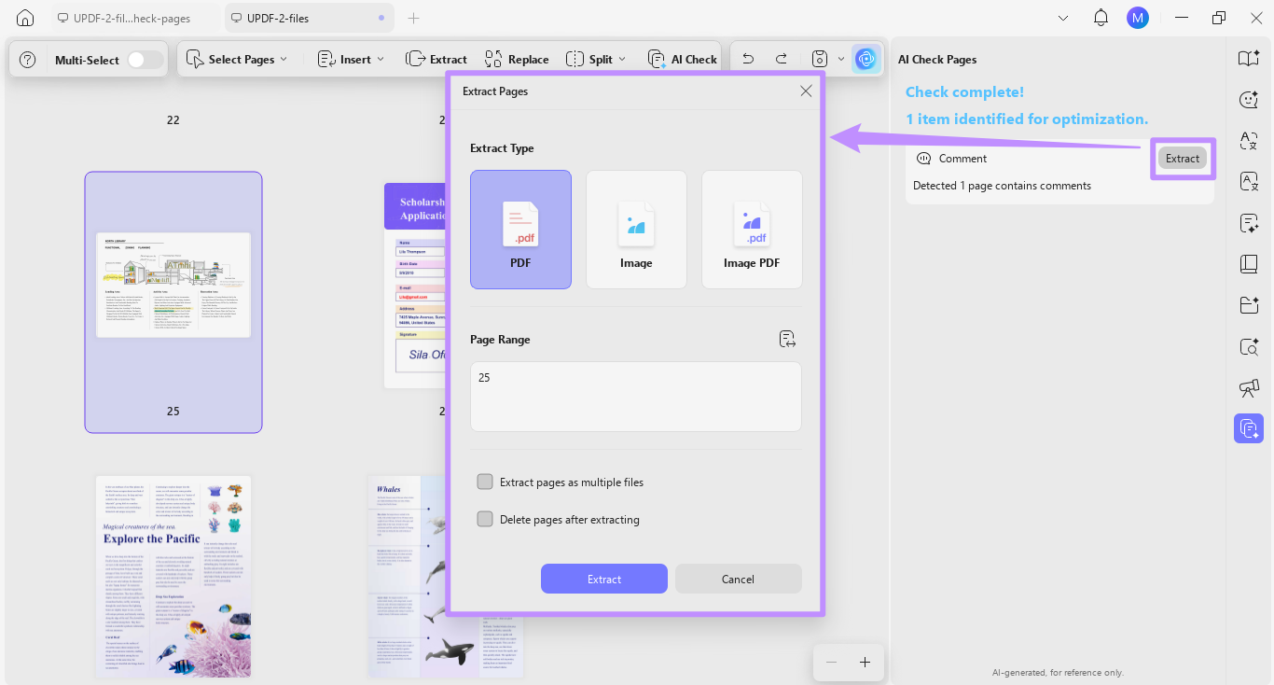Click the UPDF AI assistant icon
Viewport: 1274px width, 685px height.
coord(866,59)
